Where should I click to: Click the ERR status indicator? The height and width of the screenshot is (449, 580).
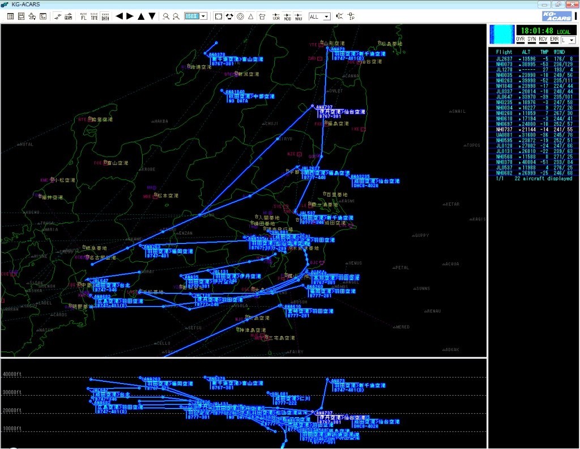[x=554, y=40]
